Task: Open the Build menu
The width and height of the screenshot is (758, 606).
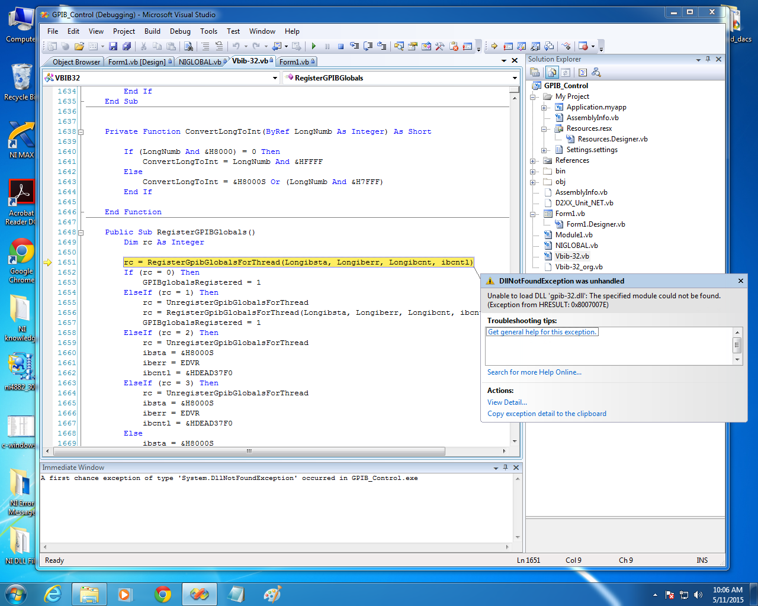Action: click(x=152, y=31)
